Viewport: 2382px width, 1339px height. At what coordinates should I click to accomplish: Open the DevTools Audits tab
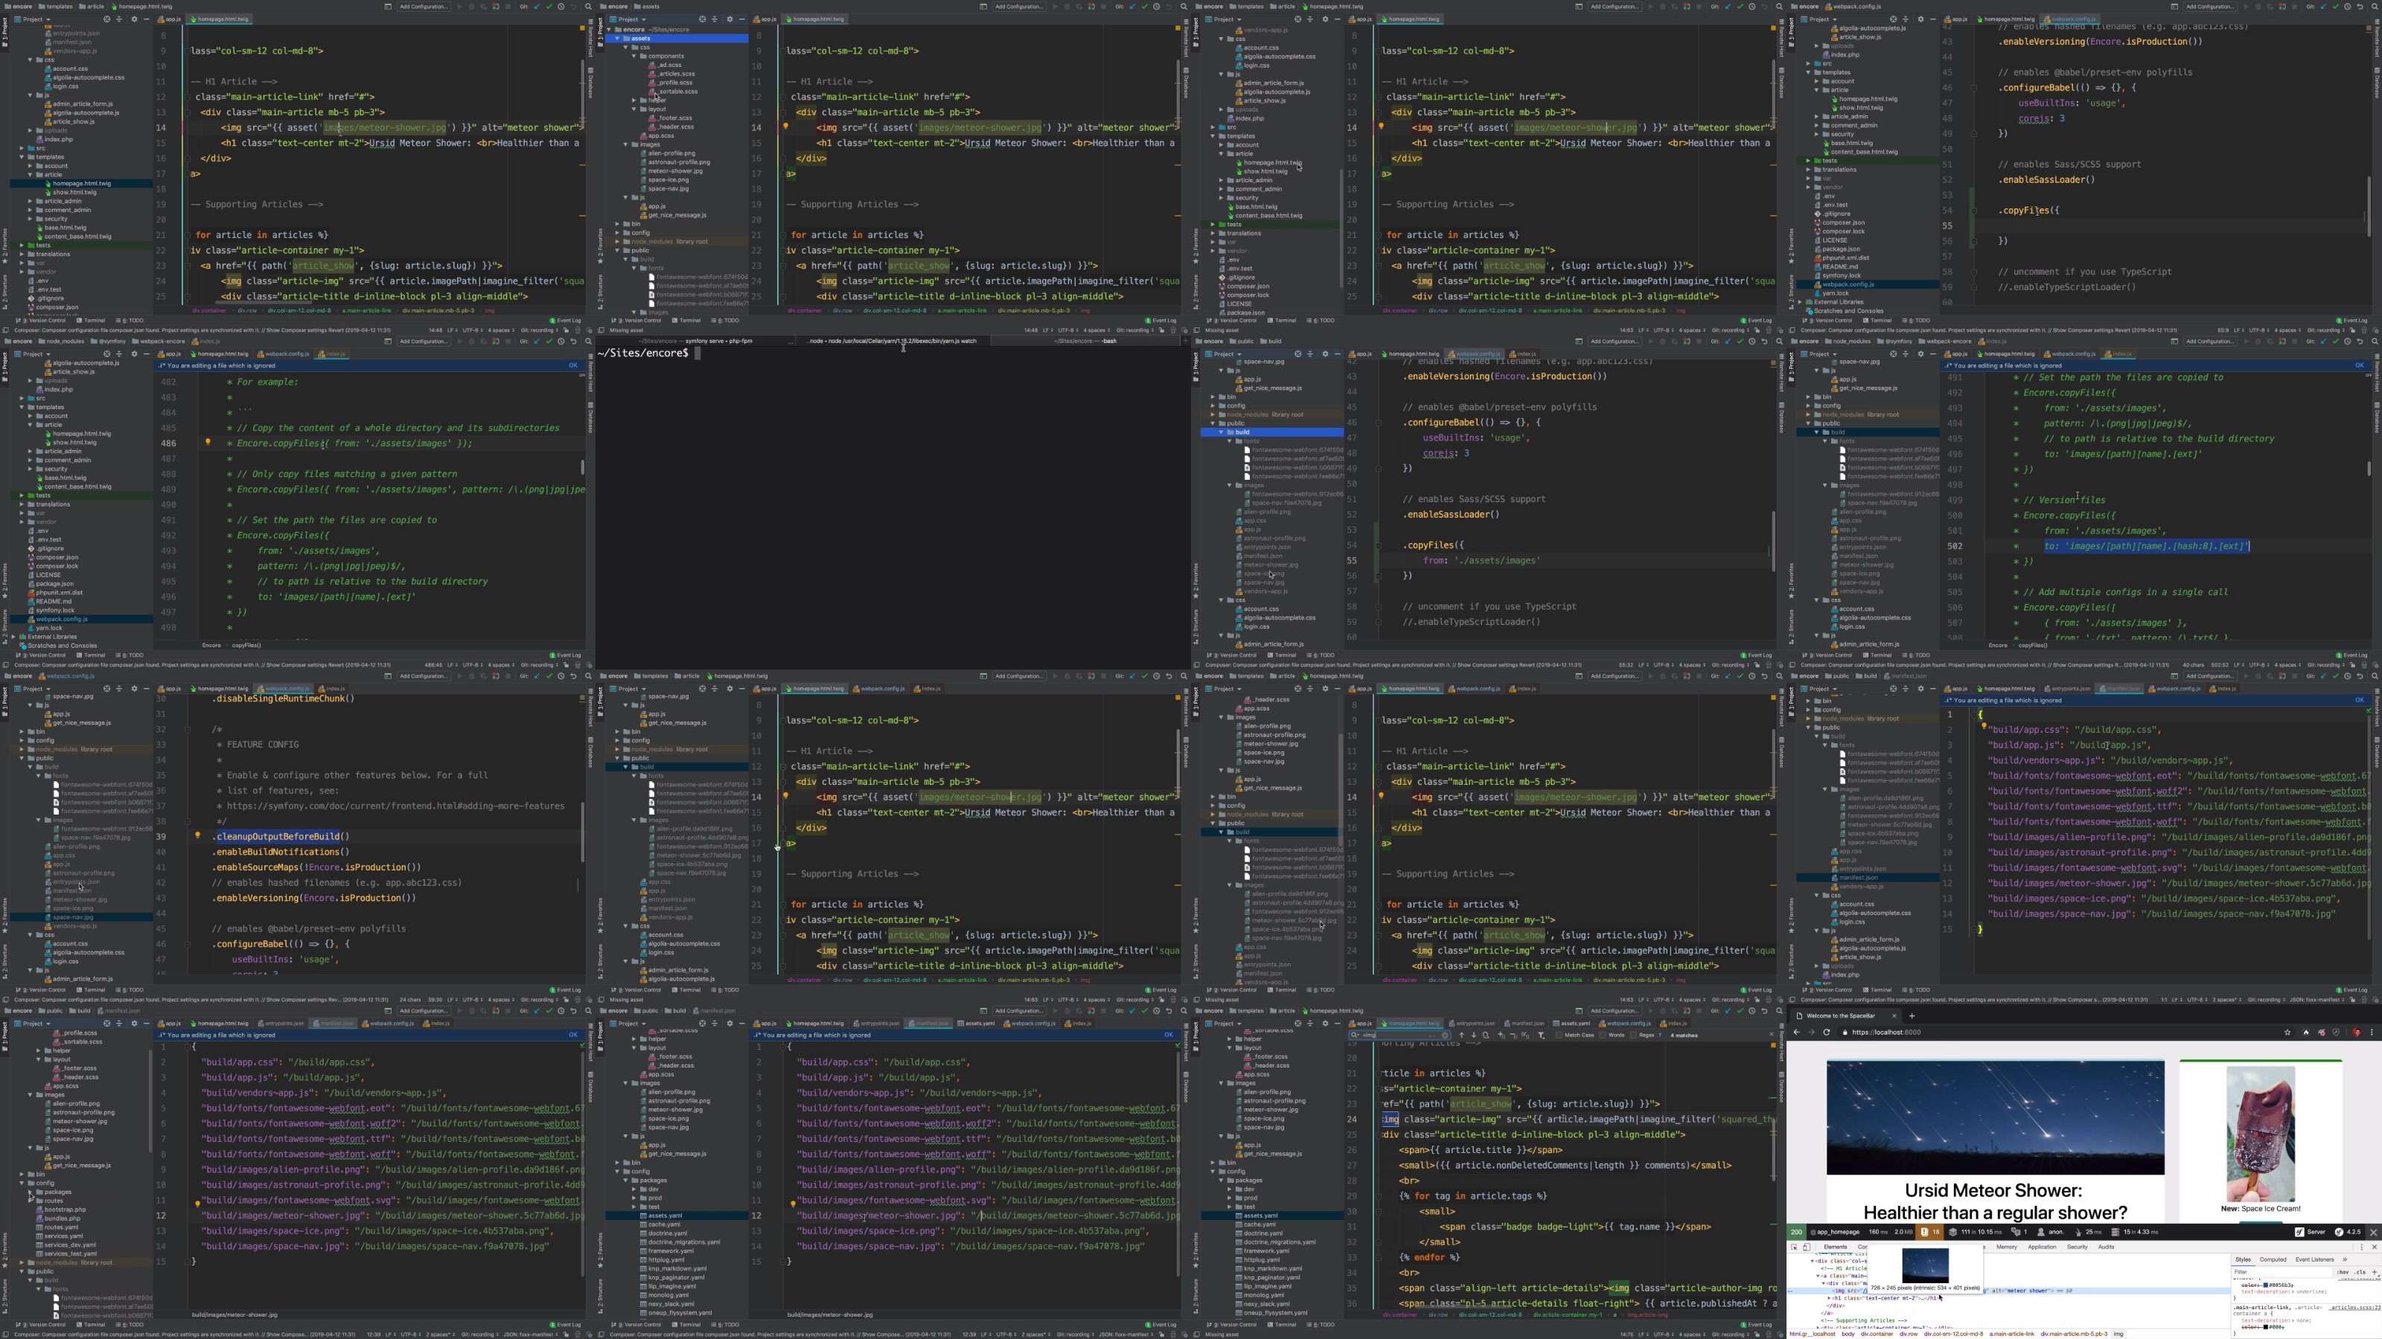[2106, 1247]
